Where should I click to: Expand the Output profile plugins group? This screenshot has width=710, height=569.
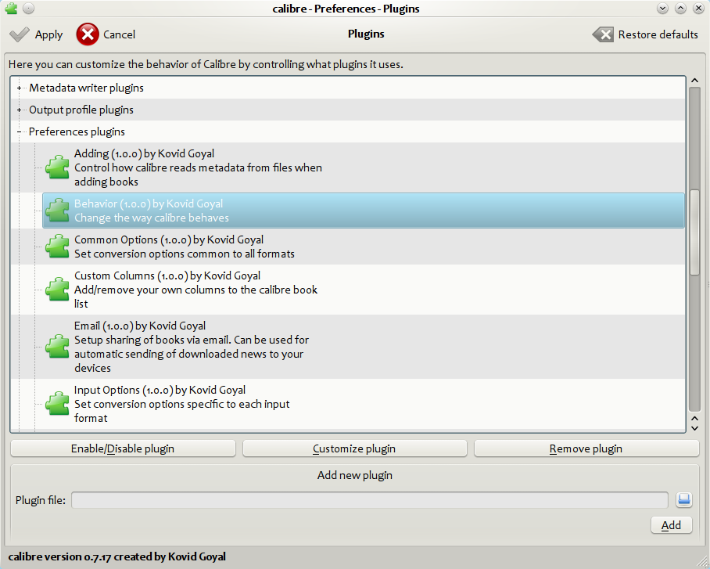click(x=19, y=110)
